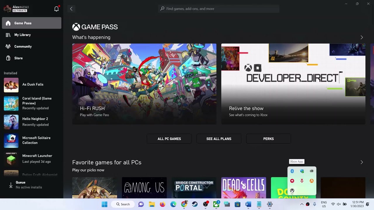This screenshot has height=210, width=374.
Task: Open Steam from taskbar
Action: 195,204
